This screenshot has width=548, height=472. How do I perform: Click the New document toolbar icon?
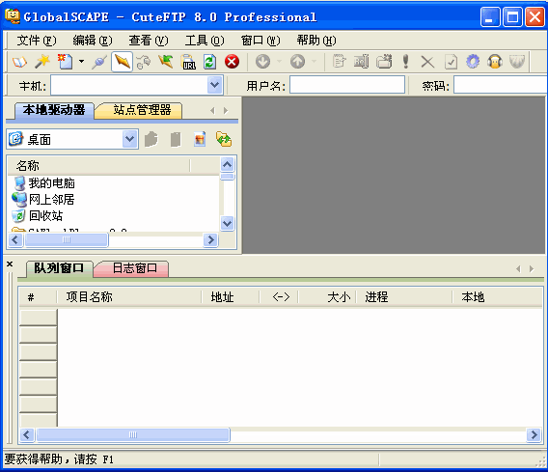65,62
